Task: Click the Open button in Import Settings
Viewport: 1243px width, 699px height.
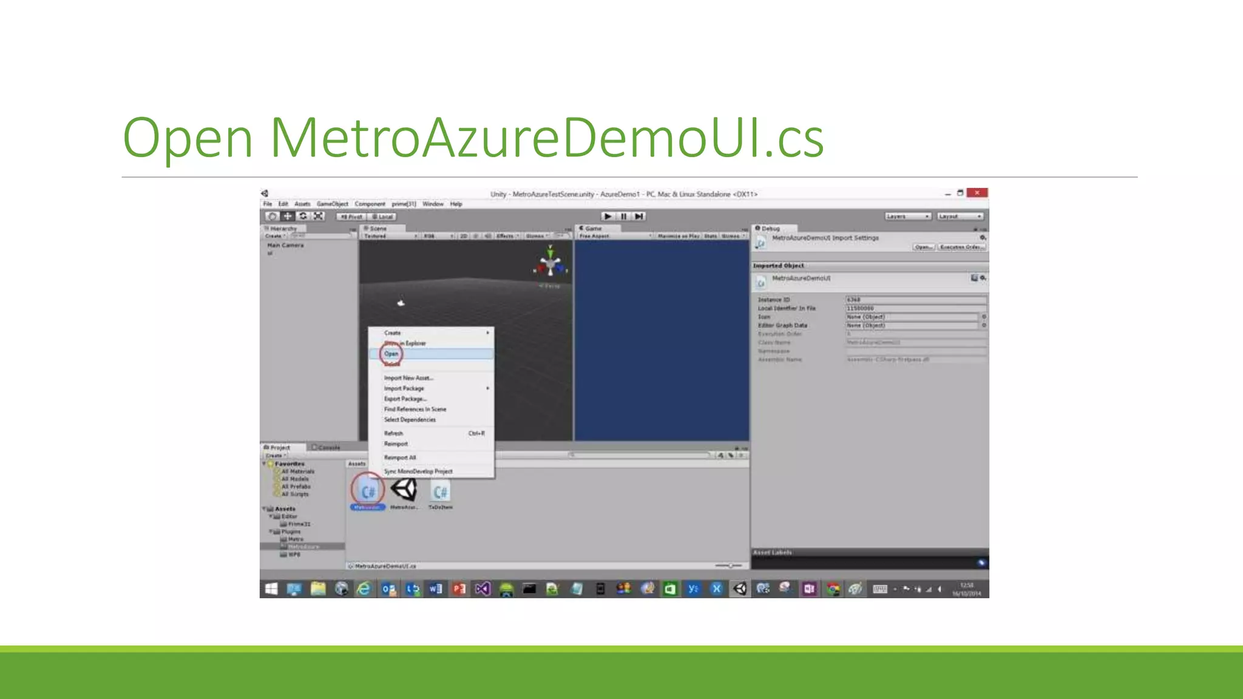Action: point(923,247)
